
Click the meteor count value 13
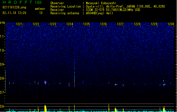pos(41,13)
